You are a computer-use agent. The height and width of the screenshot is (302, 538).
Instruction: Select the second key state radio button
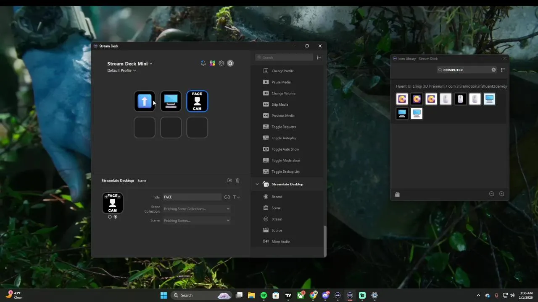[x=116, y=217]
